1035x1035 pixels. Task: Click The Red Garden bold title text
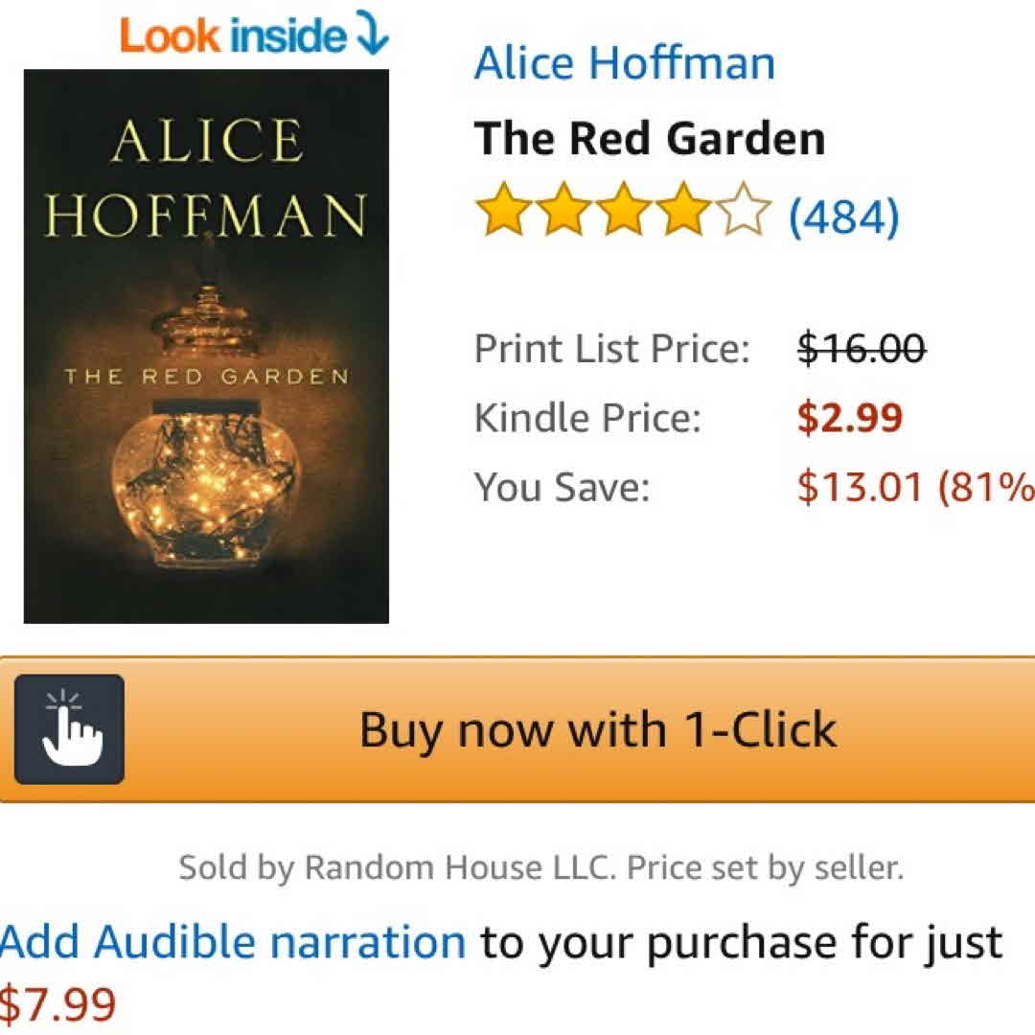(x=649, y=138)
